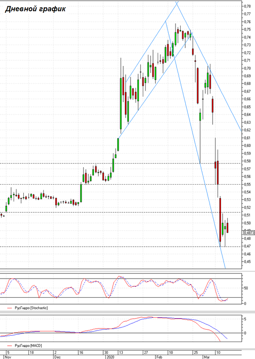255x359 pixels.
Task: Click the "Дневной график" chart title
Action: pyautogui.click(x=35, y=9)
